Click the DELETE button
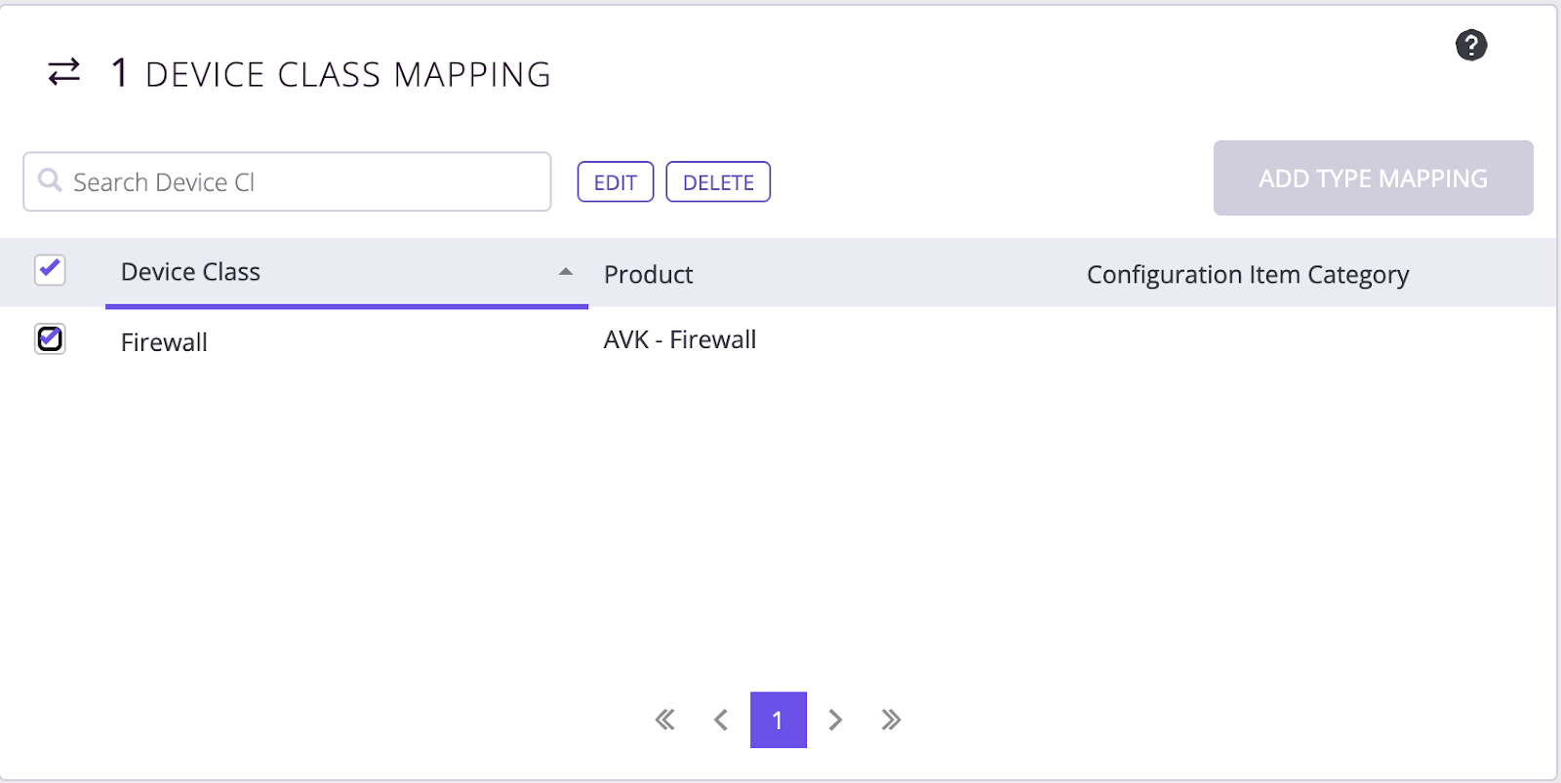This screenshot has width=1561, height=783. point(718,182)
